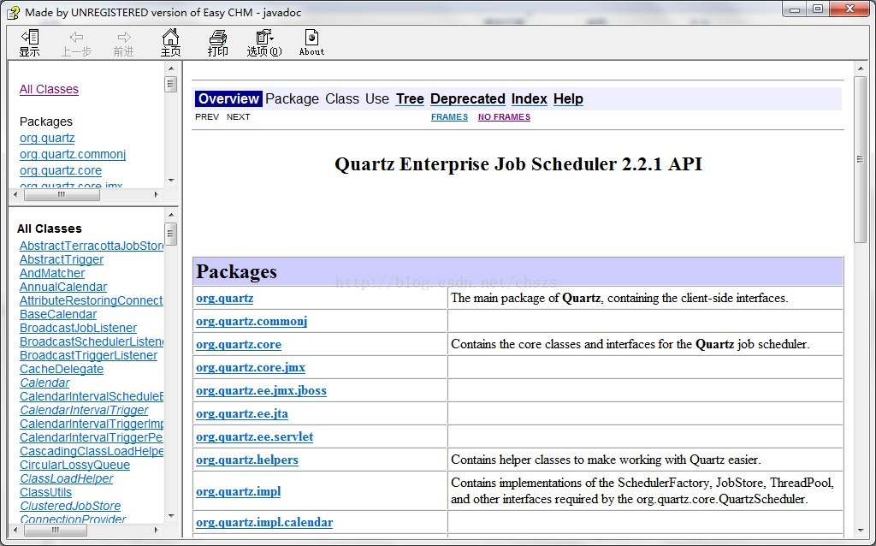Open CalendarIntervalTriggerImpl class link

click(x=91, y=424)
